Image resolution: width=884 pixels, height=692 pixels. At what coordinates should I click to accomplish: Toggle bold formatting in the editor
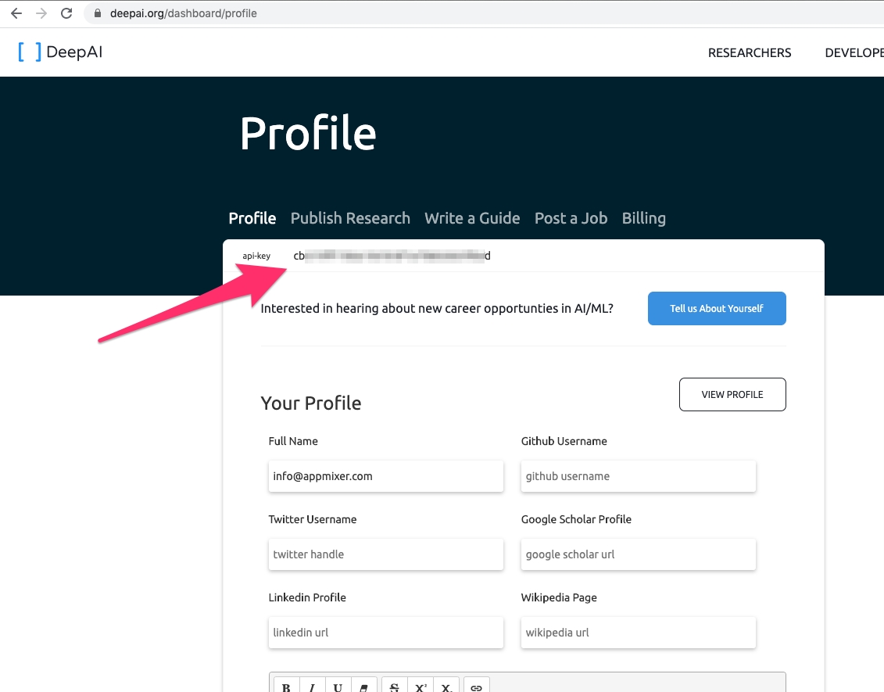pyautogui.click(x=286, y=687)
